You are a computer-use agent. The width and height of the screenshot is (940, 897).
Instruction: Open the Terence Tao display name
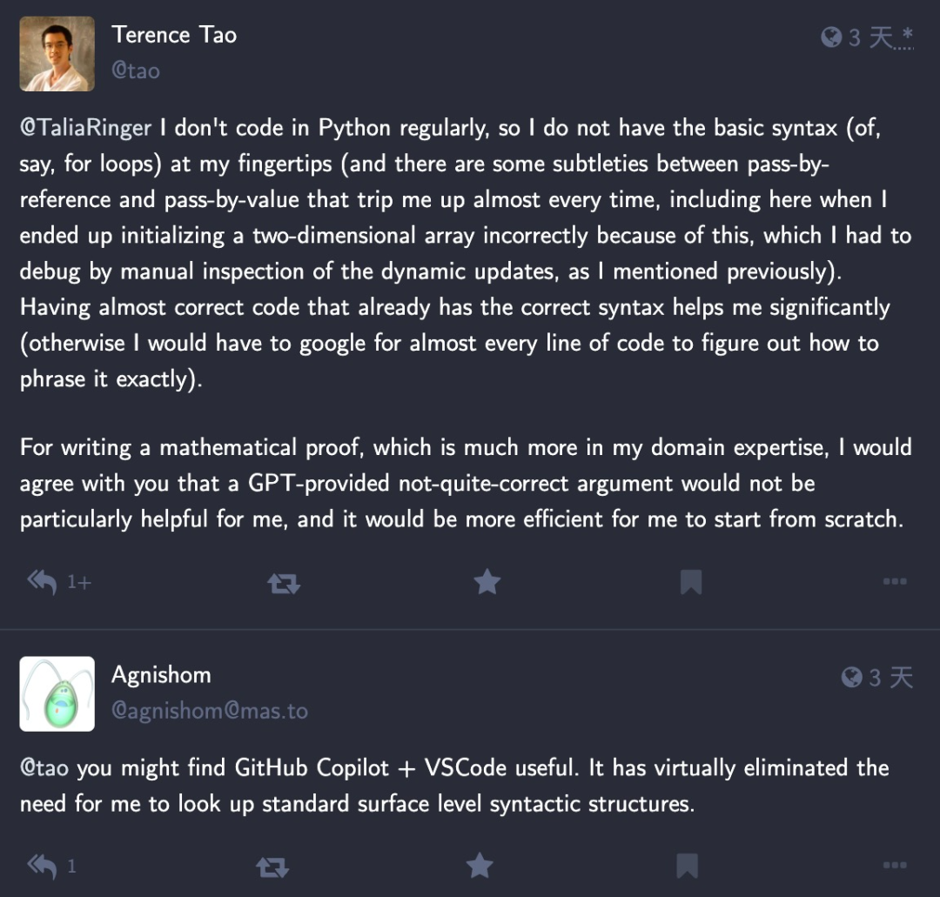point(174,35)
